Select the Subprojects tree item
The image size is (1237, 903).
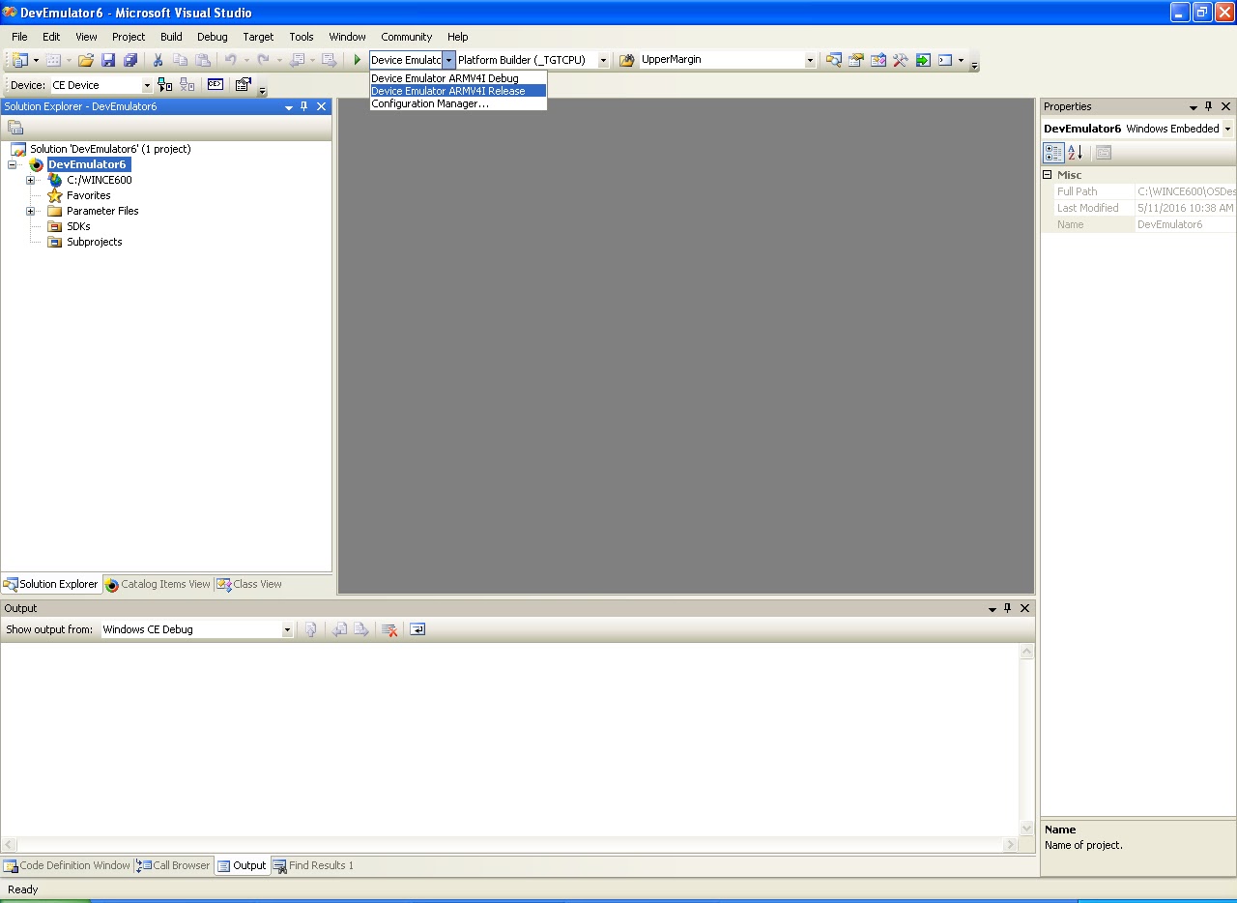click(x=94, y=242)
